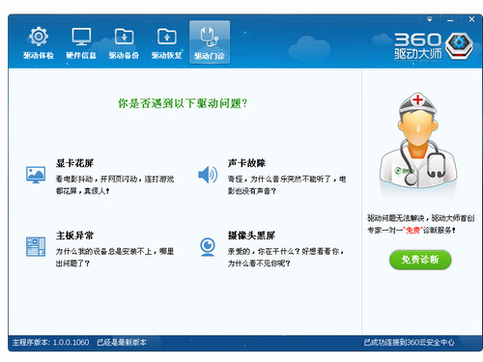Click the green 免费诊断 button
The width and height of the screenshot is (483, 362).
[x=420, y=260]
